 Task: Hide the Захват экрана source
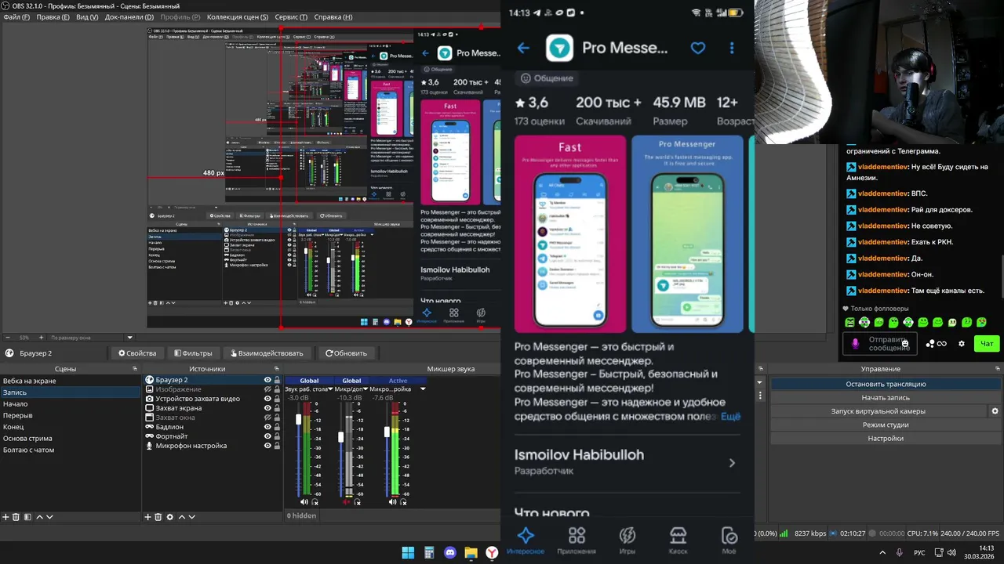pos(267,408)
